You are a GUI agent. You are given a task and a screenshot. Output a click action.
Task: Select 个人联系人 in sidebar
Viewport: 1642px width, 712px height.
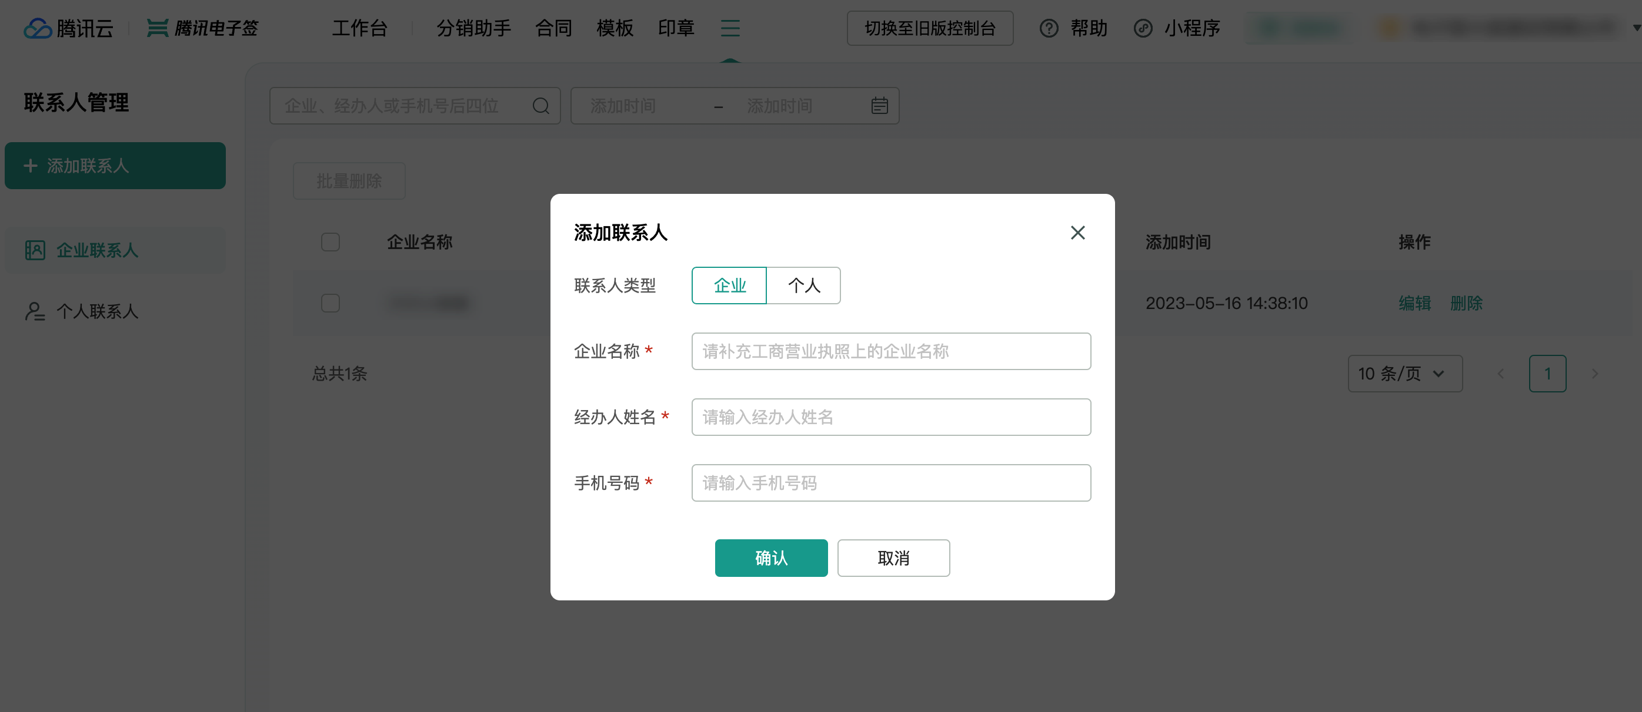tap(115, 311)
